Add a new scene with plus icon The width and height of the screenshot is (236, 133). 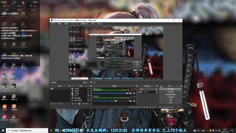52,104
